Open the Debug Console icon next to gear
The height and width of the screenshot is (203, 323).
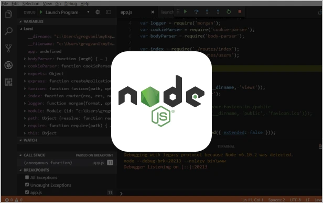[x=109, y=12]
